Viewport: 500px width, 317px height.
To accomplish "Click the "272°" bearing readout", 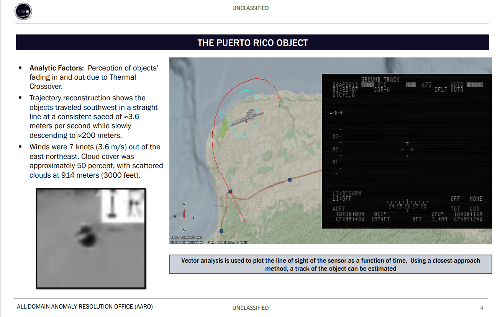I will (x=437, y=214).
